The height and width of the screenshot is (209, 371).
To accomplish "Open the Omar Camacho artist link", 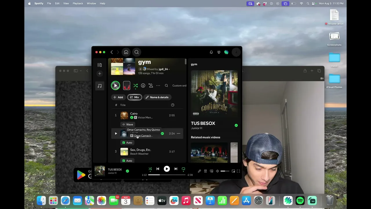I will [x=143, y=136].
